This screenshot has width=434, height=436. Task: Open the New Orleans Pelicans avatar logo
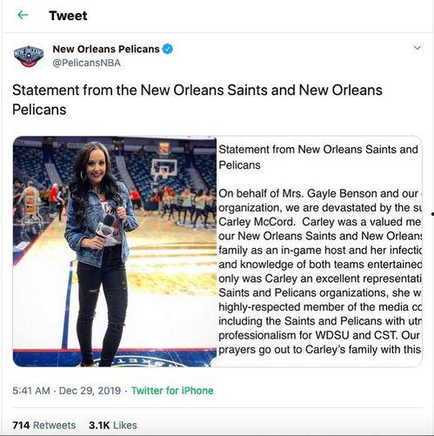click(x=29, y=56)
